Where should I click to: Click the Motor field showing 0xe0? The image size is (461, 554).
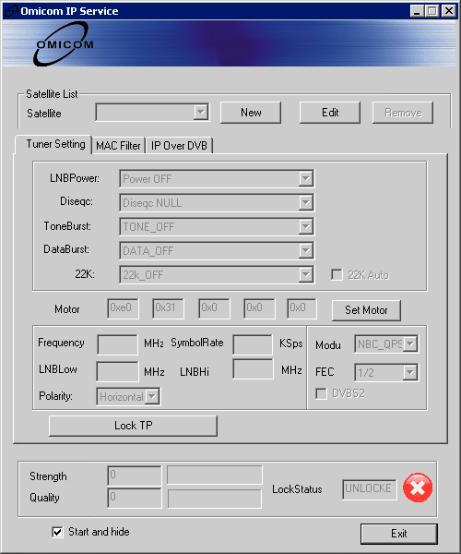tap(124, 308)
